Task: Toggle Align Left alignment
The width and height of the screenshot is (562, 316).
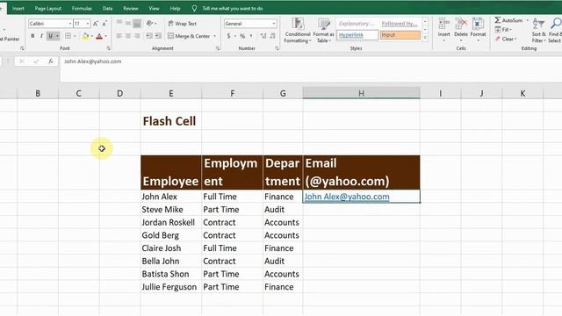Action: click(x=119, y=36)
